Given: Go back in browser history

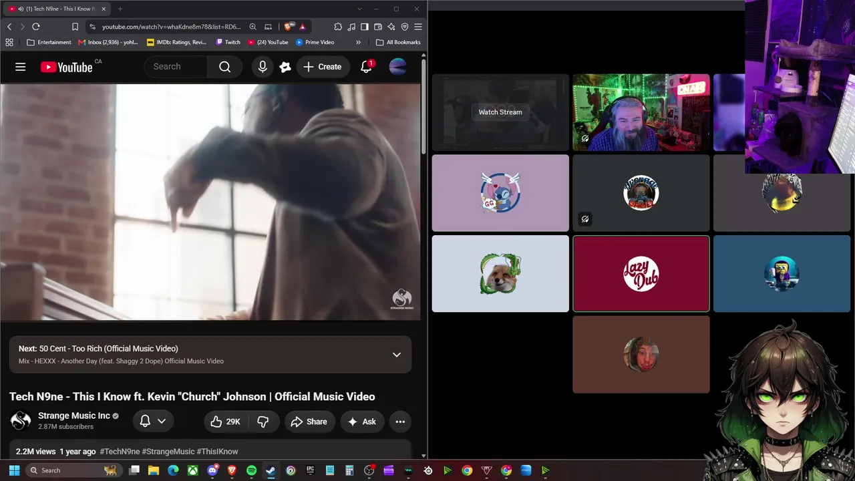Looking at the screenshot, I should [x=9, y=27].
